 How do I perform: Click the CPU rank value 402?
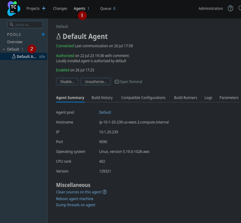coord(102,162)
